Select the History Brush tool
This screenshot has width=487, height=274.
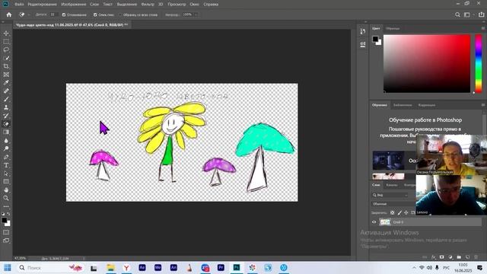pos(6,116)
